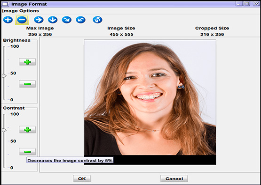Click the reset/refresh image icon

point(97,20)
